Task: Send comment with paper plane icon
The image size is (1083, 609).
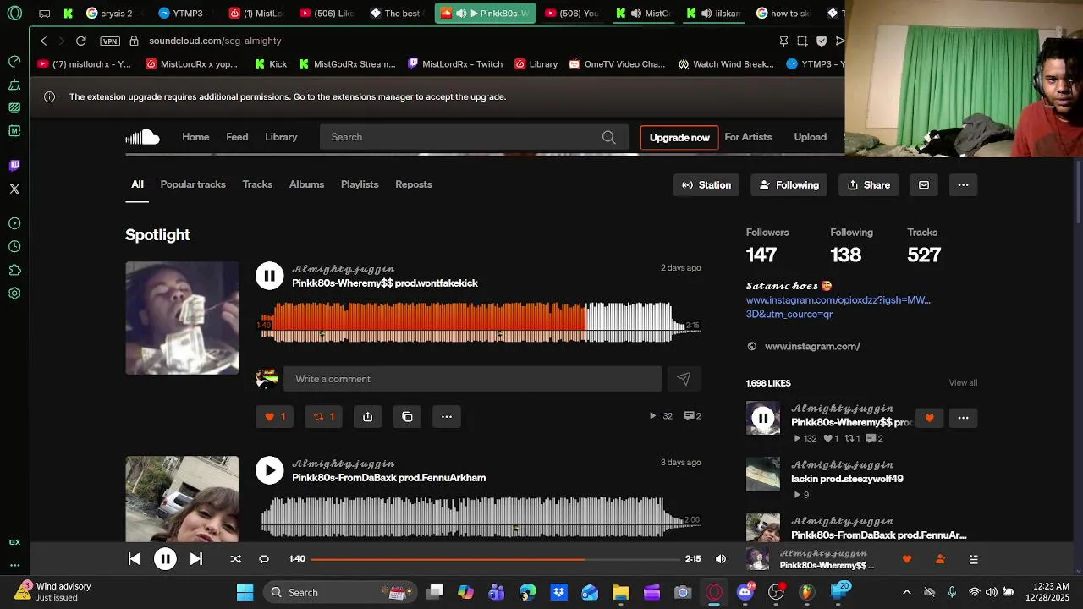Action: (684, 379)
